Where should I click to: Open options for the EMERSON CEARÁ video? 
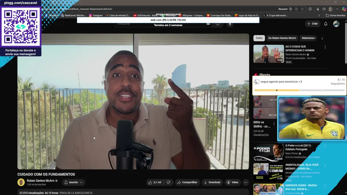(x=325, y=186)
